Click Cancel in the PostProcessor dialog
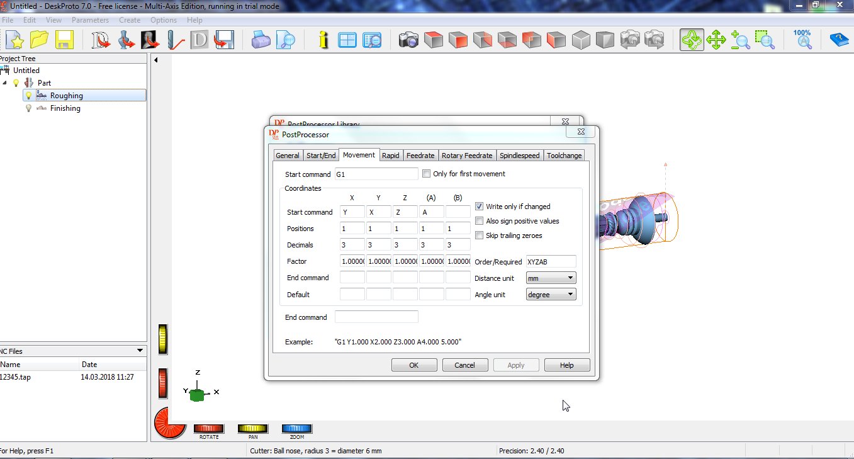The width and height of the screenshot is (854, 459). click(464, 365)
